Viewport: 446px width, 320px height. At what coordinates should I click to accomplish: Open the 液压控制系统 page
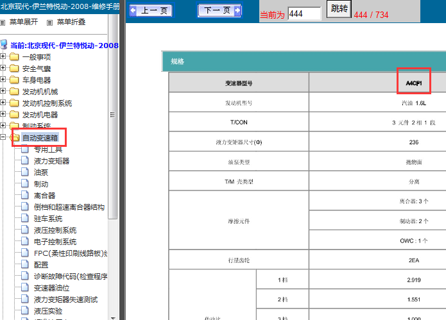coord(55,230)
